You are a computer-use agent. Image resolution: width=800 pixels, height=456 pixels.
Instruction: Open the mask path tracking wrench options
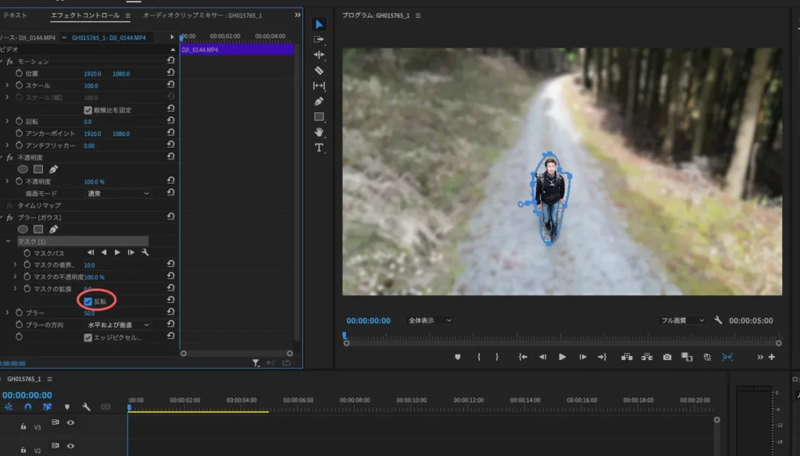145,253
